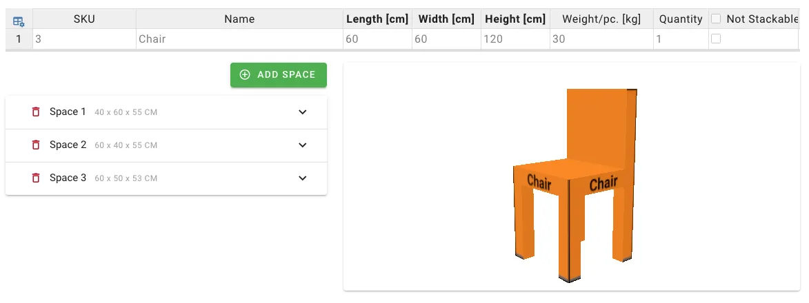Image resolution: width=809 pixels, height=303 pixels.
Task: Click the SKU cell with value 3
Action: click(x=84, y=39)
